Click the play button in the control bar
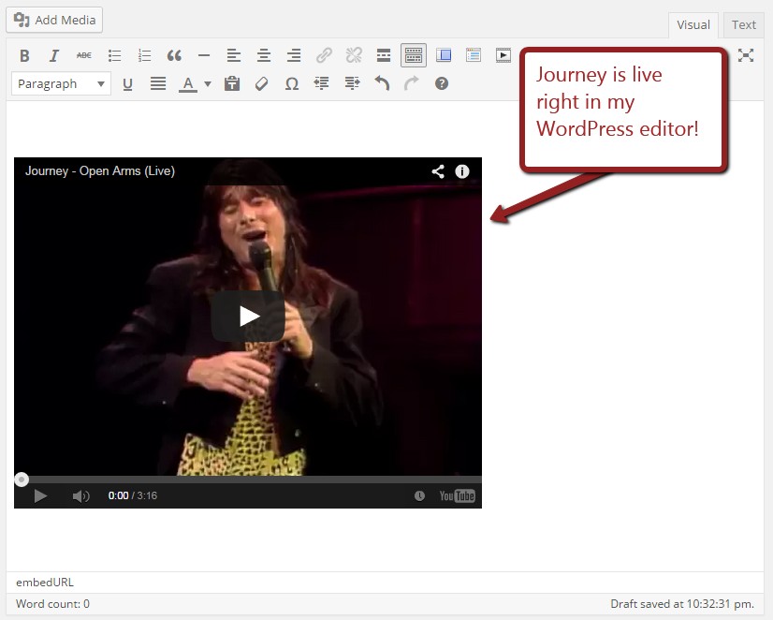Screen dimensions: 773x620 click(40, 495)
